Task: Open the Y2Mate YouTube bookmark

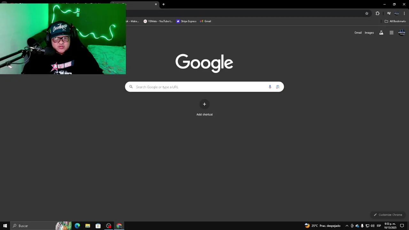Action: click(158, 21)
